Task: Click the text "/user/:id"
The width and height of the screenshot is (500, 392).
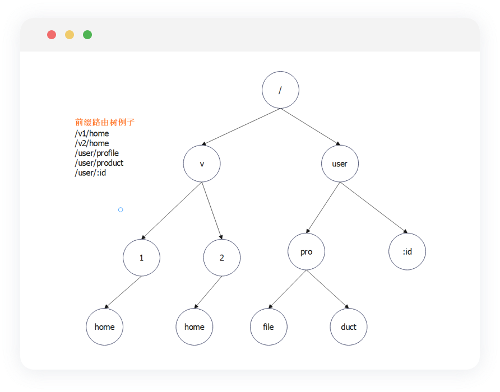Action: tap(90, 172)
